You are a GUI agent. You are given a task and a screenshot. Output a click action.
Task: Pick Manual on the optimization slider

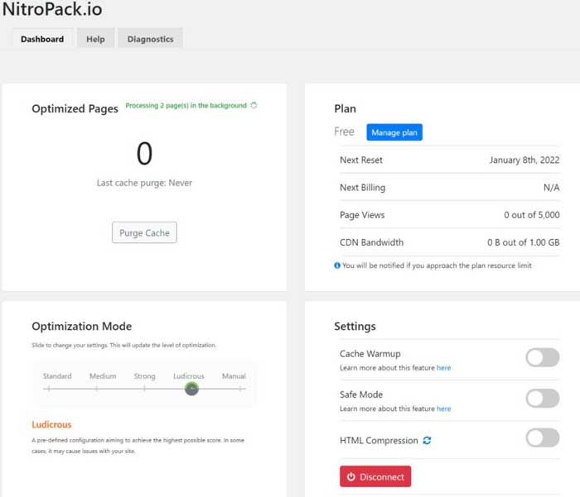tap(240, 388)
